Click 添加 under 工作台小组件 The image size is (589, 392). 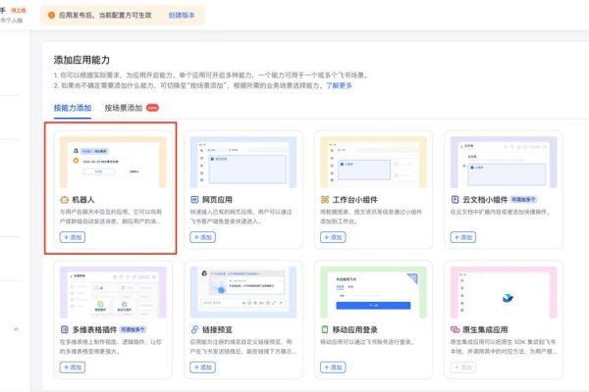[x=333, y=237]
